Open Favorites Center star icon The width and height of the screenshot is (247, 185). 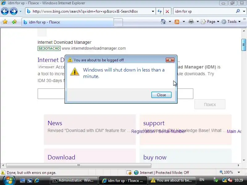coord(5,22)
